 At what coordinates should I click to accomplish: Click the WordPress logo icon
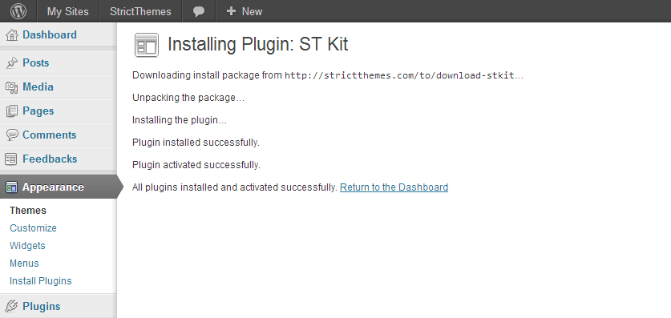tap(18, 11)
